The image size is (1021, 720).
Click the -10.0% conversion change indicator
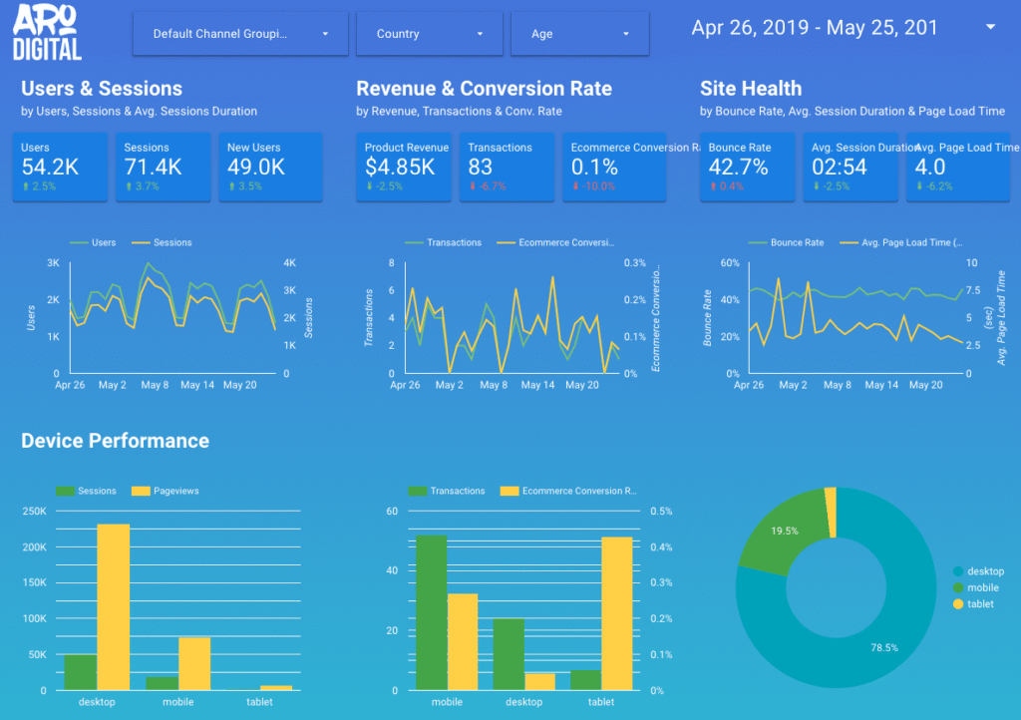(593, 186)
